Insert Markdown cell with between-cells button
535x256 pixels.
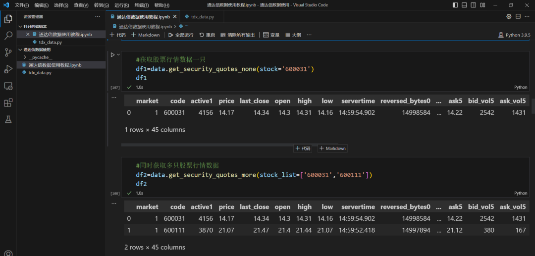click(x=333, y=148)
